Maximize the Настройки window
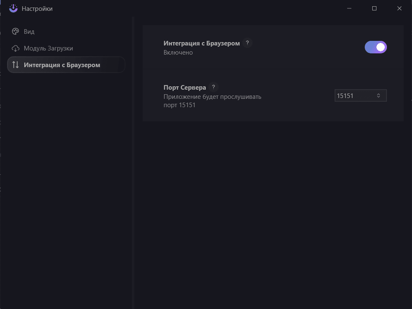This screenshot has height=309, width=412. coord(374,8)
